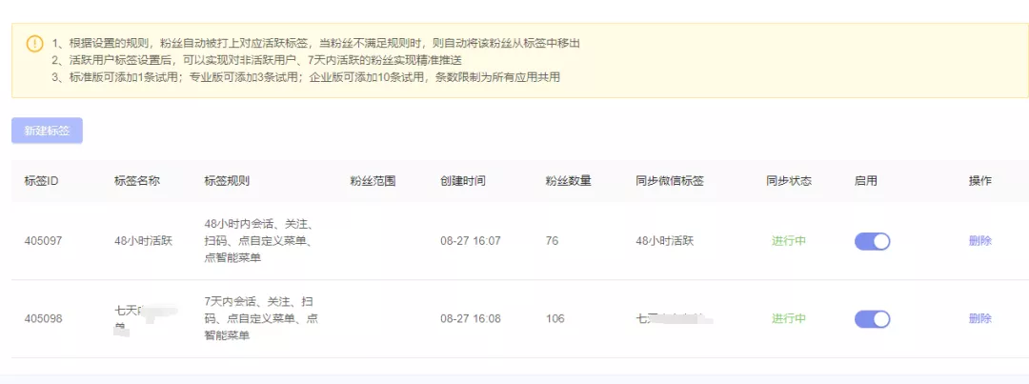Screen dimensions: 1029x384
Task: Delete the 405098 tag row via 删除
Action: click(979, 319)
